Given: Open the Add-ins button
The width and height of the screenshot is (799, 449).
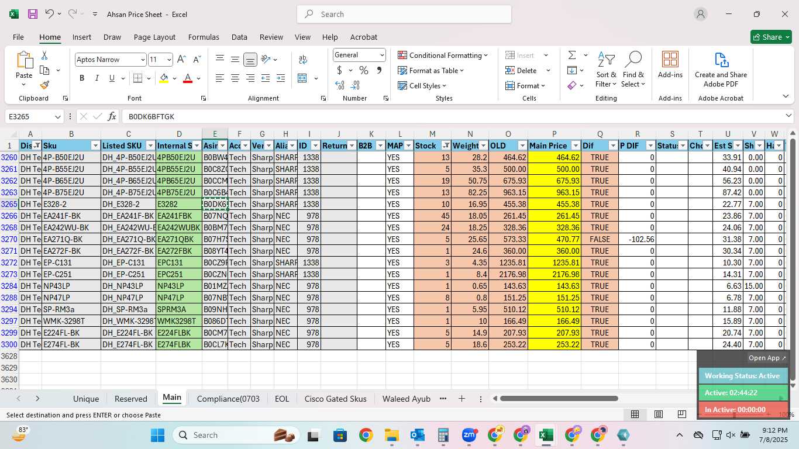Looking at the screenshot, I should click(x=670, y=65).
